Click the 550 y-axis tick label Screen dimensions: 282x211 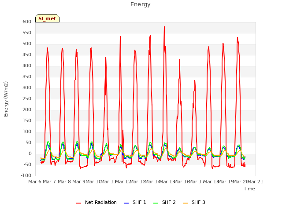27,33
